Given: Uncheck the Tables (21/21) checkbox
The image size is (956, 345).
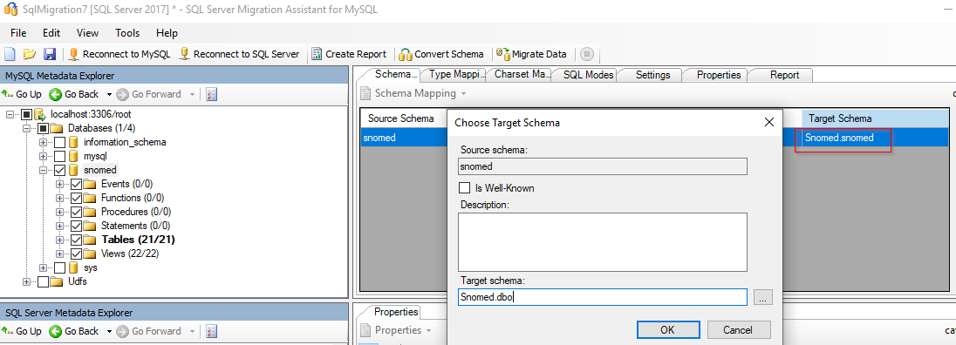Looking at the screenshot, I should [76, 240].
